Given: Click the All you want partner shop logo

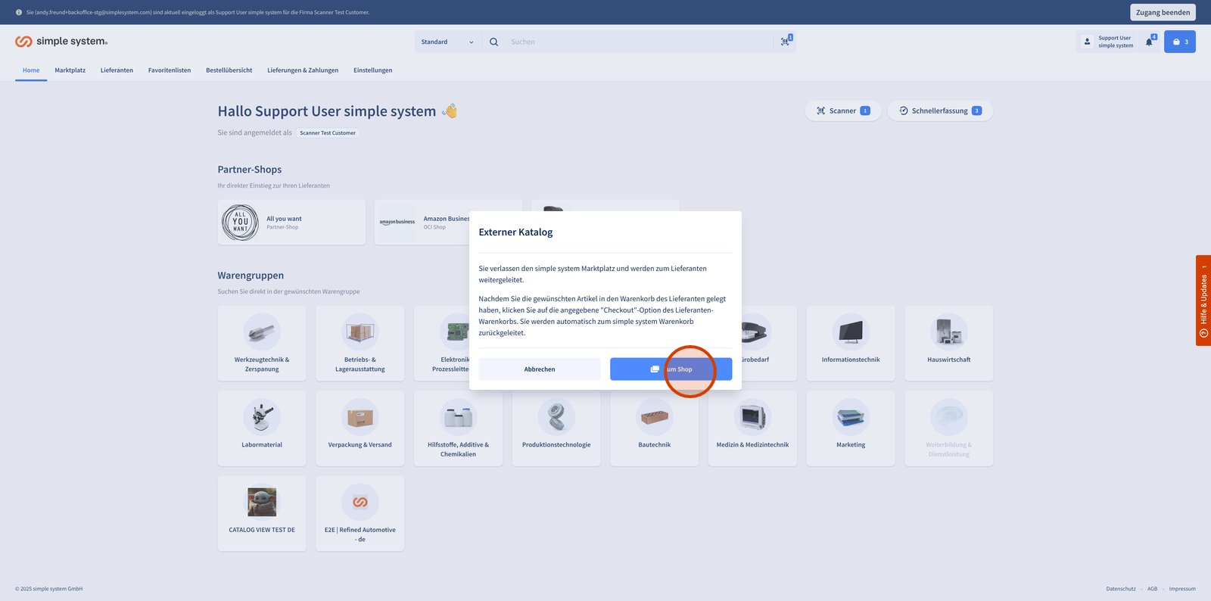Looking at the screenshot, I should (241, 223).
